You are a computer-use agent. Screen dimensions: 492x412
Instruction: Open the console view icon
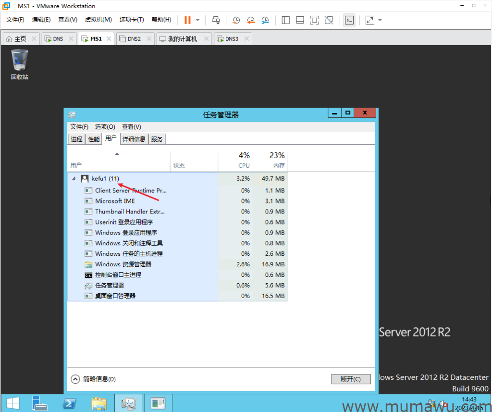(x=349, y=20)
